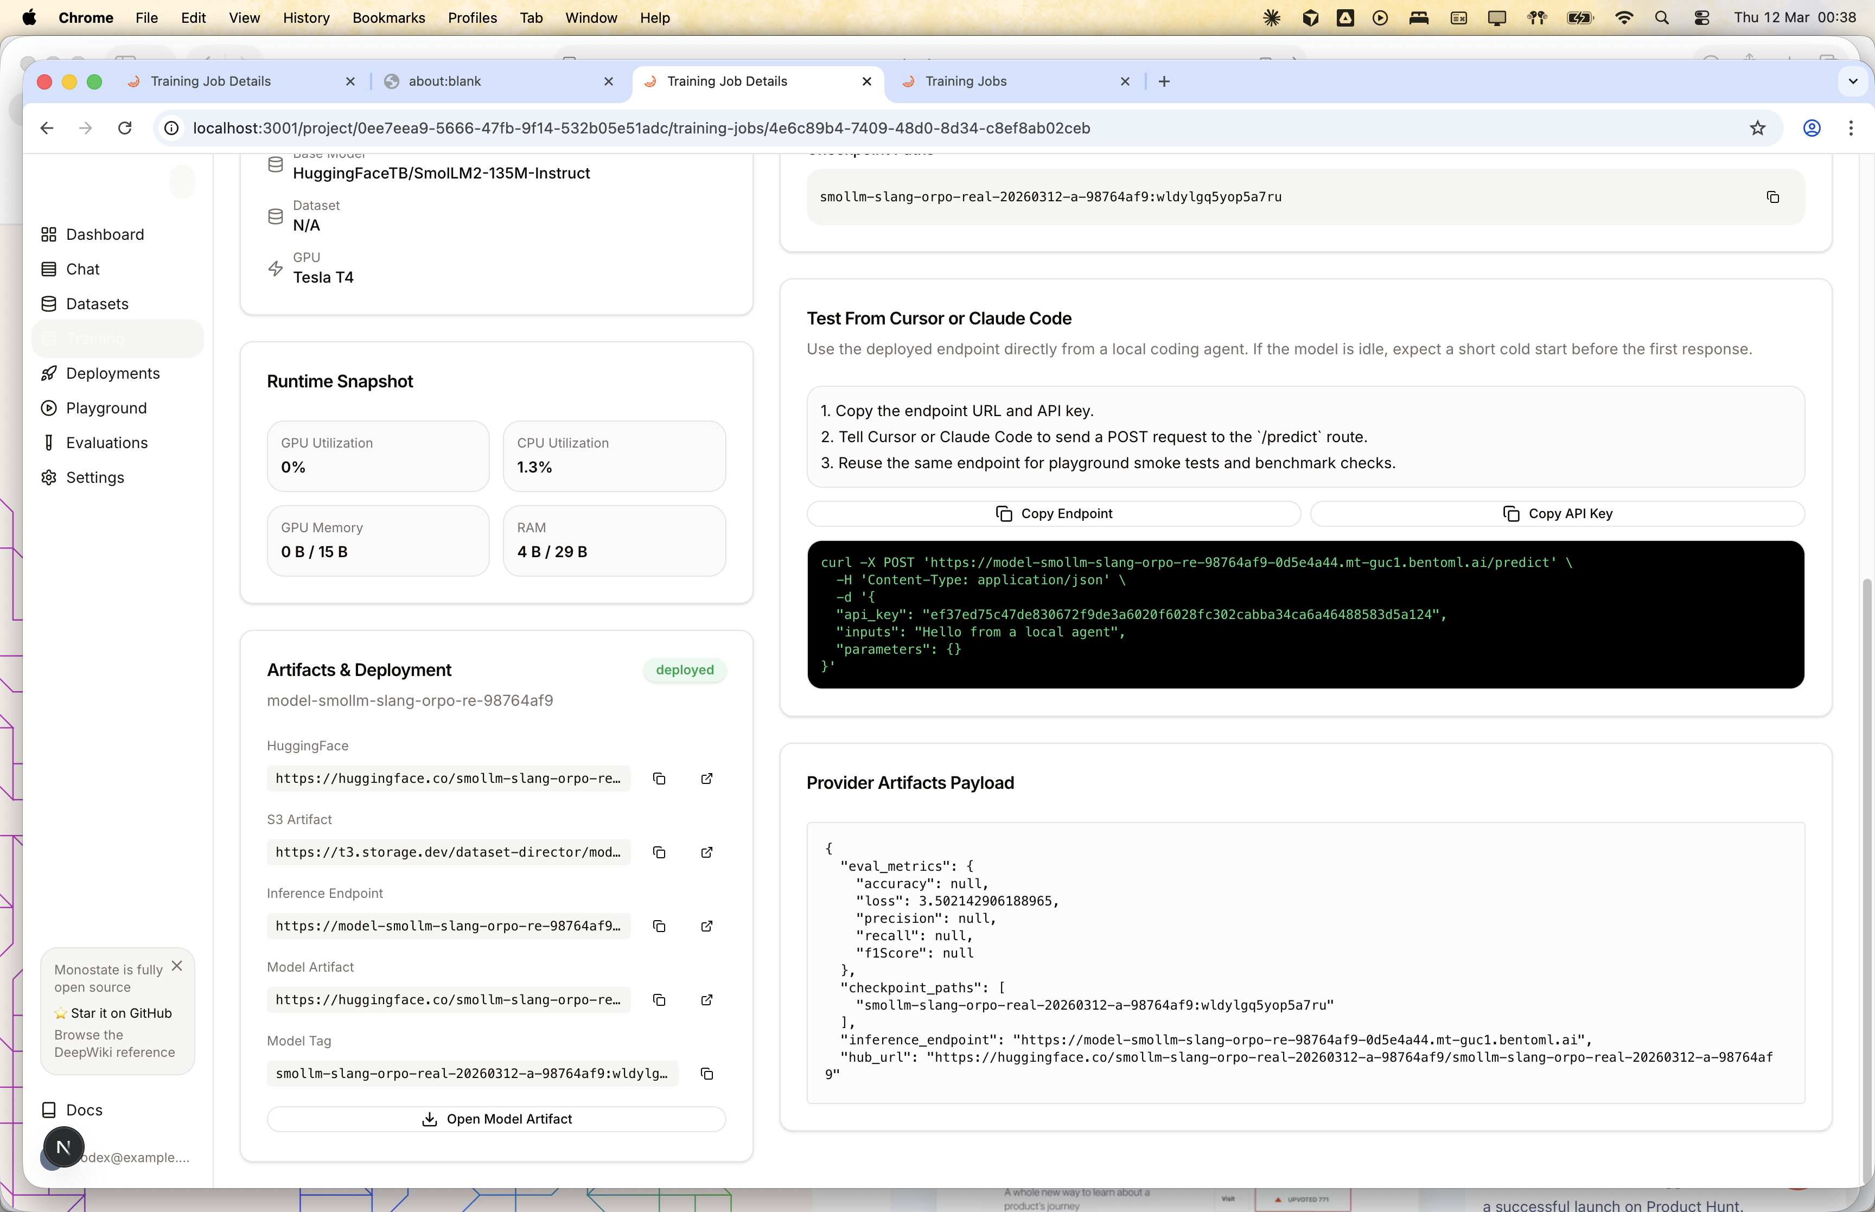Viewport: 1875px width, 1212px height.
Task: Copy the Inference Endpoint URL
Action: pyautogui.click(x=659, y=926)
